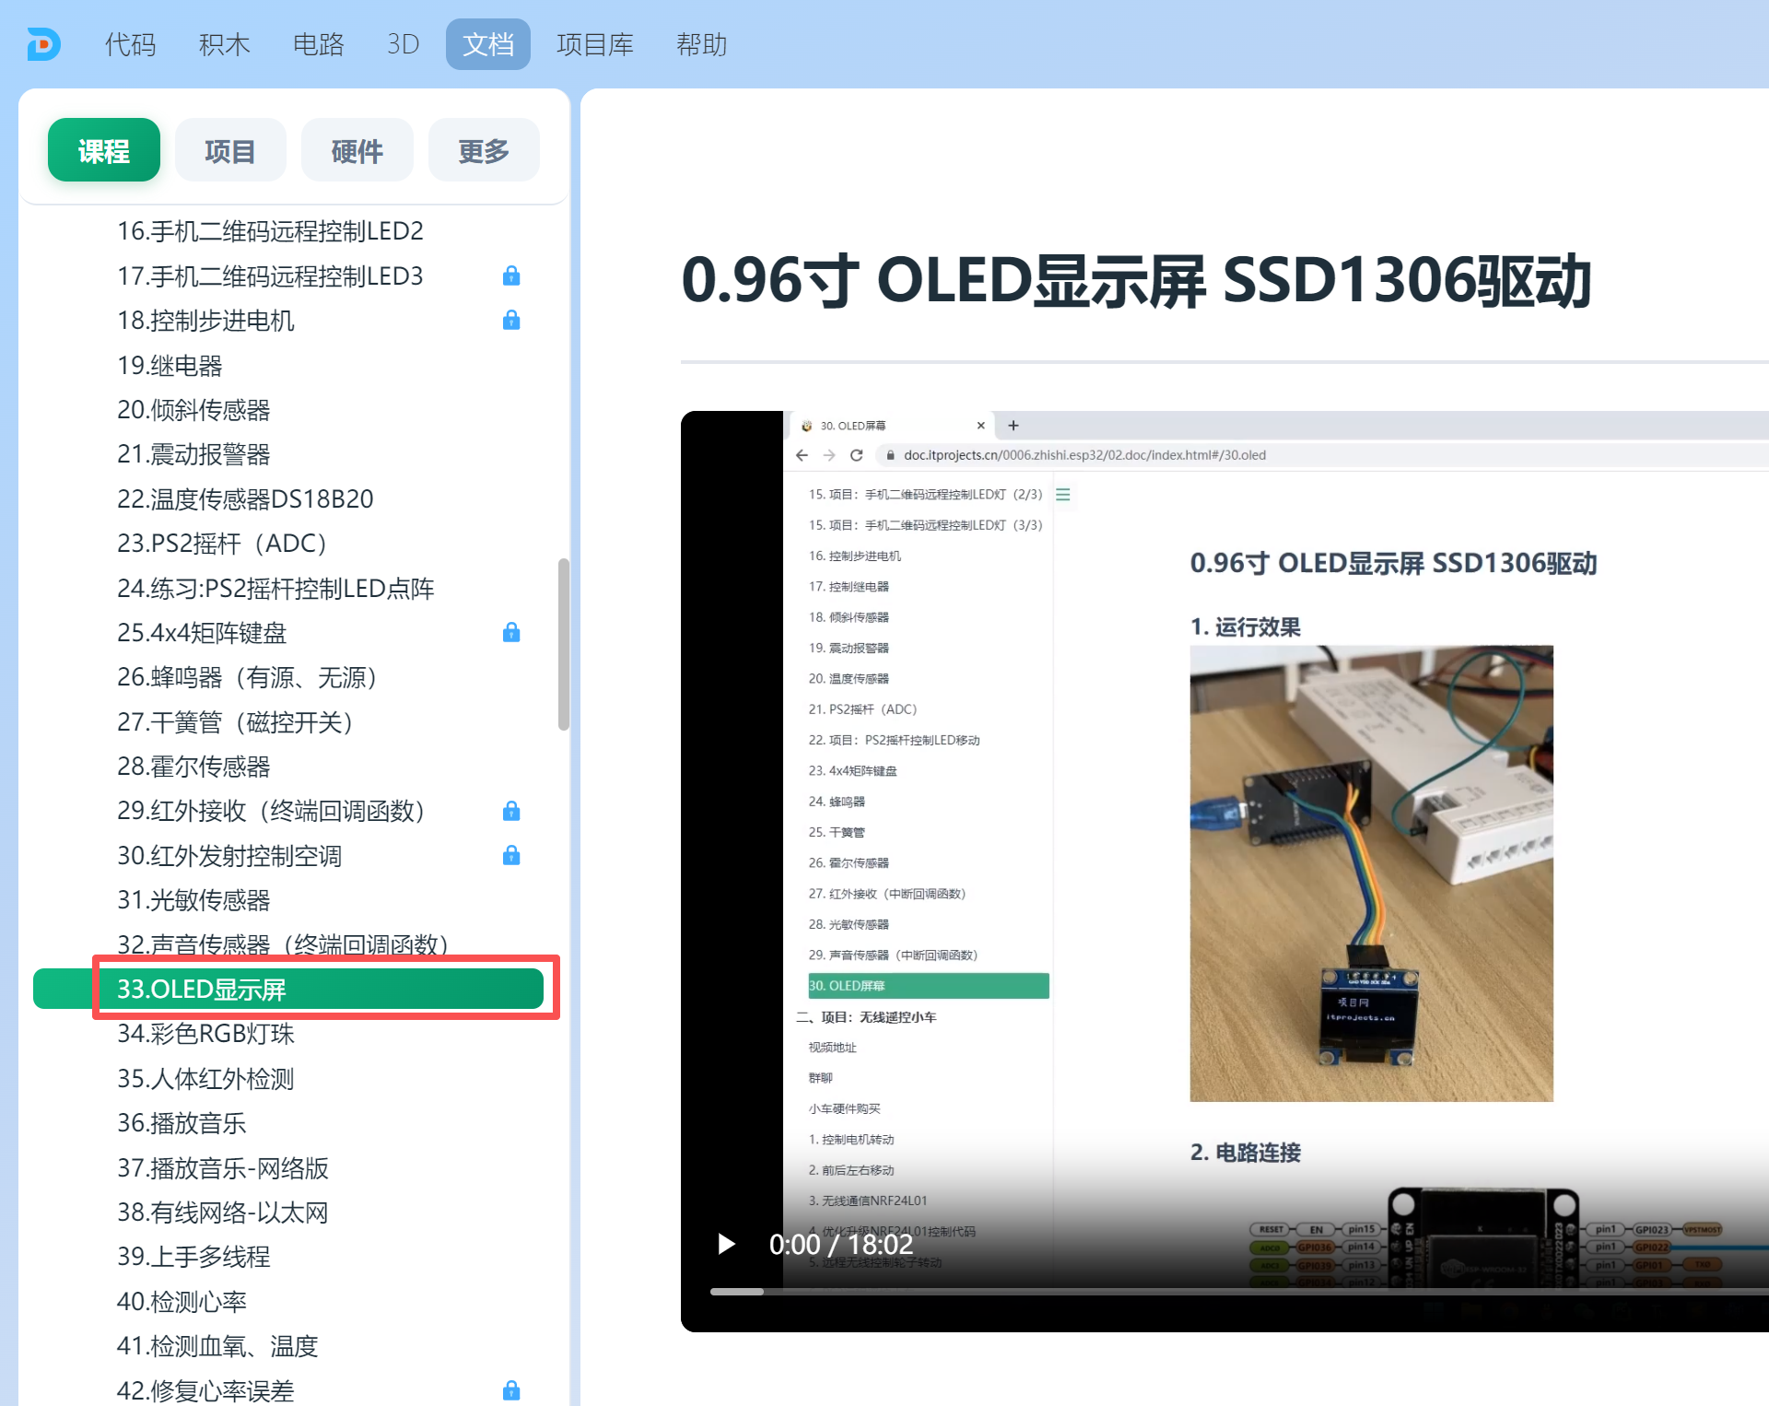Open lesson 41.检测血氧、温度
Viewport: 1769px width, 1406px height.
217,1346
